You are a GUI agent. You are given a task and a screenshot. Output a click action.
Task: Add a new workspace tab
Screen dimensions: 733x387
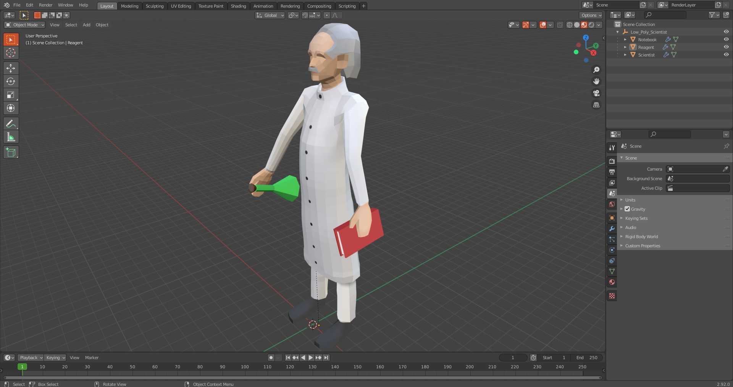click(x=363, y=6)
